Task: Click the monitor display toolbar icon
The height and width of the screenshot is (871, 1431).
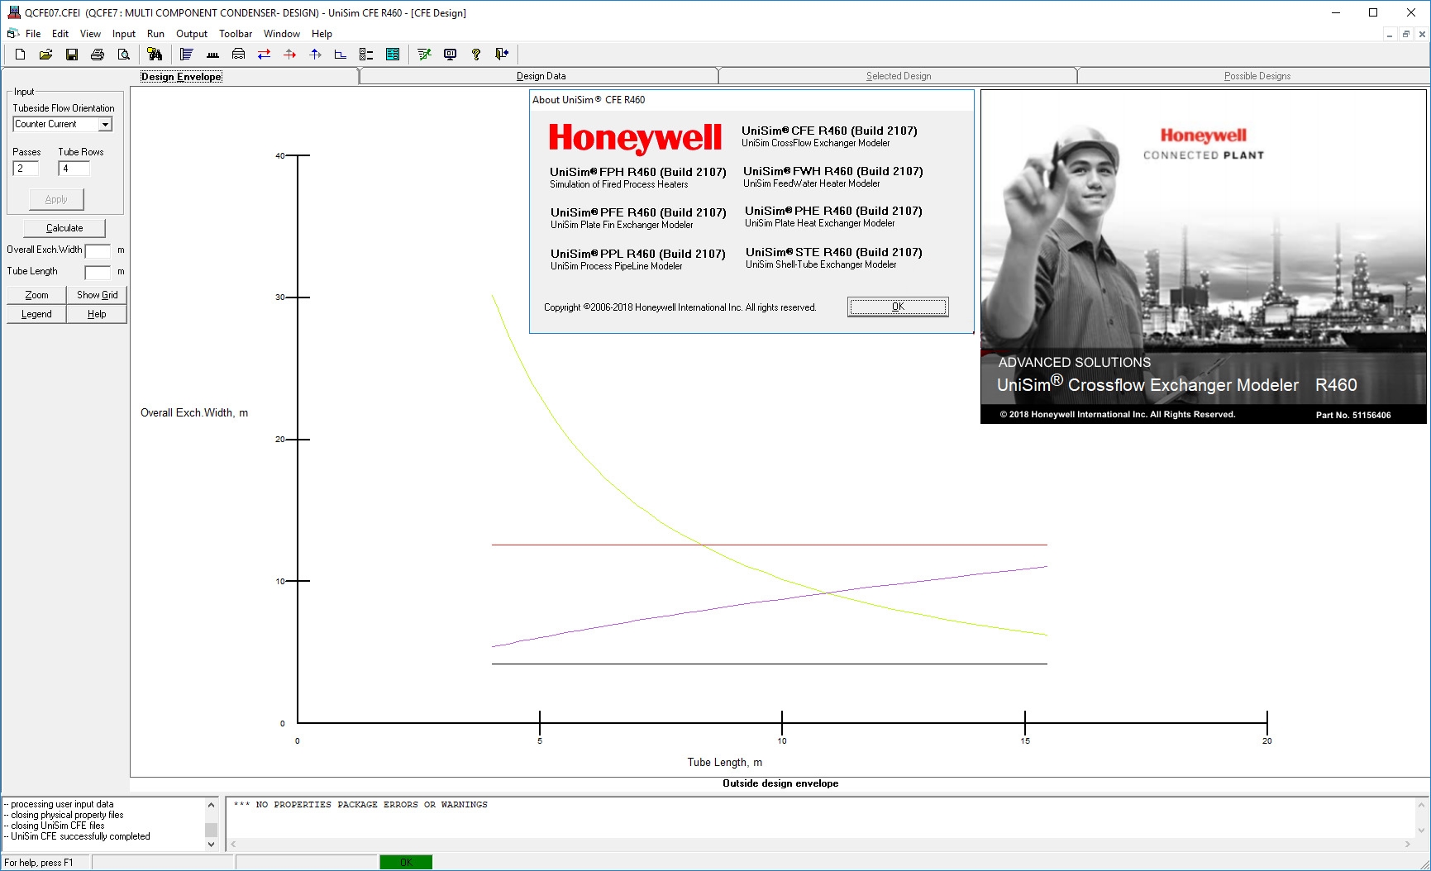Action: 450,55
